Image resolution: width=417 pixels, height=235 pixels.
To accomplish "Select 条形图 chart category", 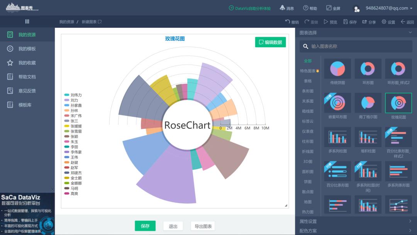I will 308,91.
